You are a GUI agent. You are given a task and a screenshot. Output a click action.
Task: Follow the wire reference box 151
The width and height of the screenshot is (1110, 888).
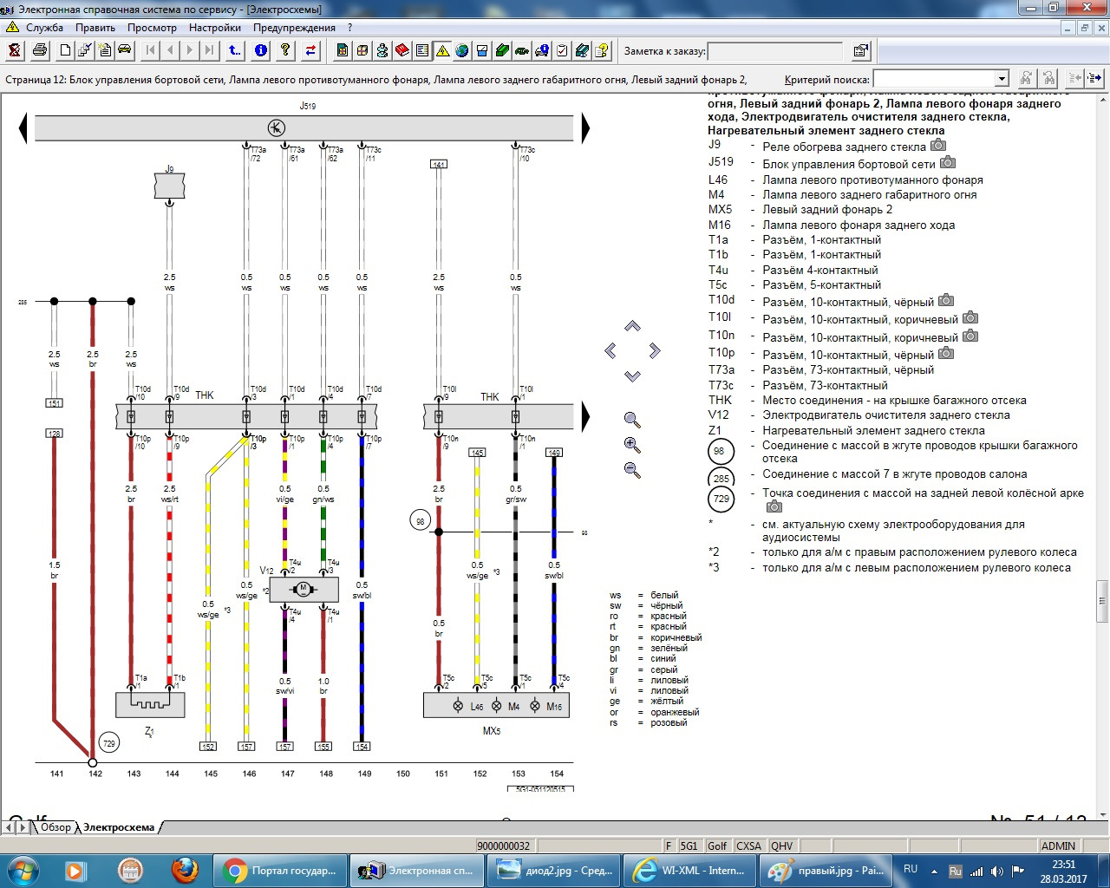tap(55, 403)
